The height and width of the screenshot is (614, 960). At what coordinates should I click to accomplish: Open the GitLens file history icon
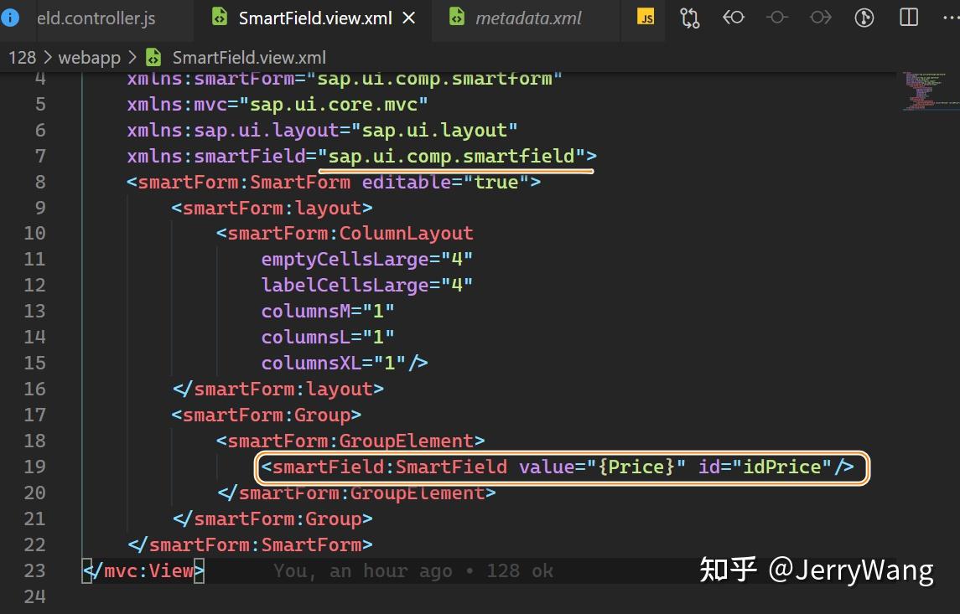coord(864,17)
